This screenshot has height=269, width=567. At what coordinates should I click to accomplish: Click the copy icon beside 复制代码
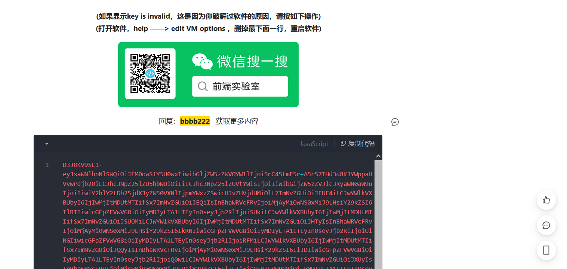coord(343,143)
